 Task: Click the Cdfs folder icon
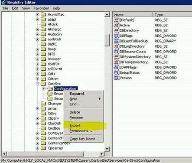click(x=43, y=74)
